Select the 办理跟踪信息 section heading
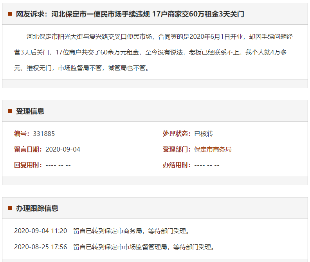The height and width of the screenshot is (262, 310). tap(37, 208)
